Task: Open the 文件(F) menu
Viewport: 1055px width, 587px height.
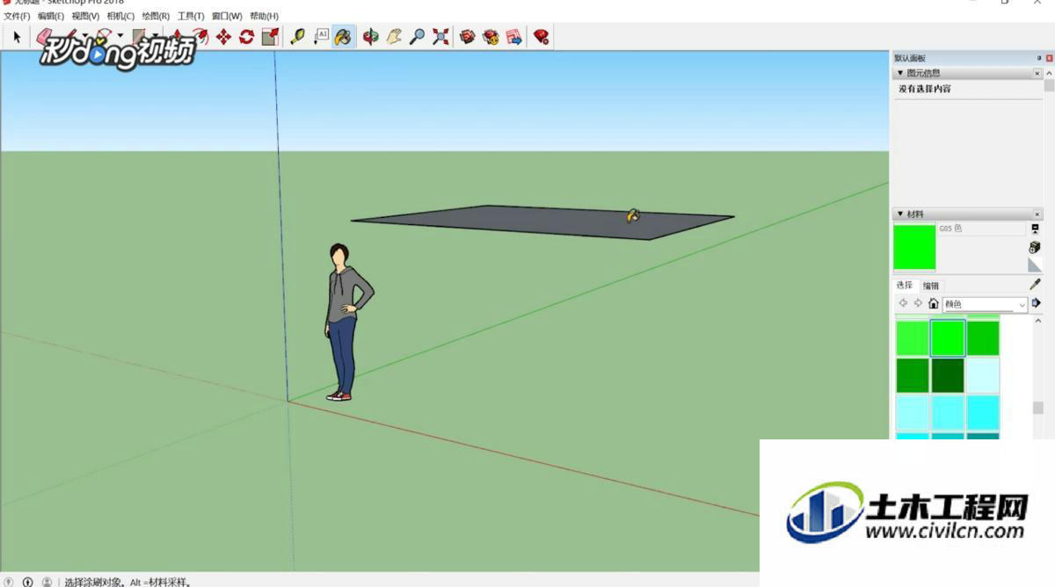Action: point(17,16)
